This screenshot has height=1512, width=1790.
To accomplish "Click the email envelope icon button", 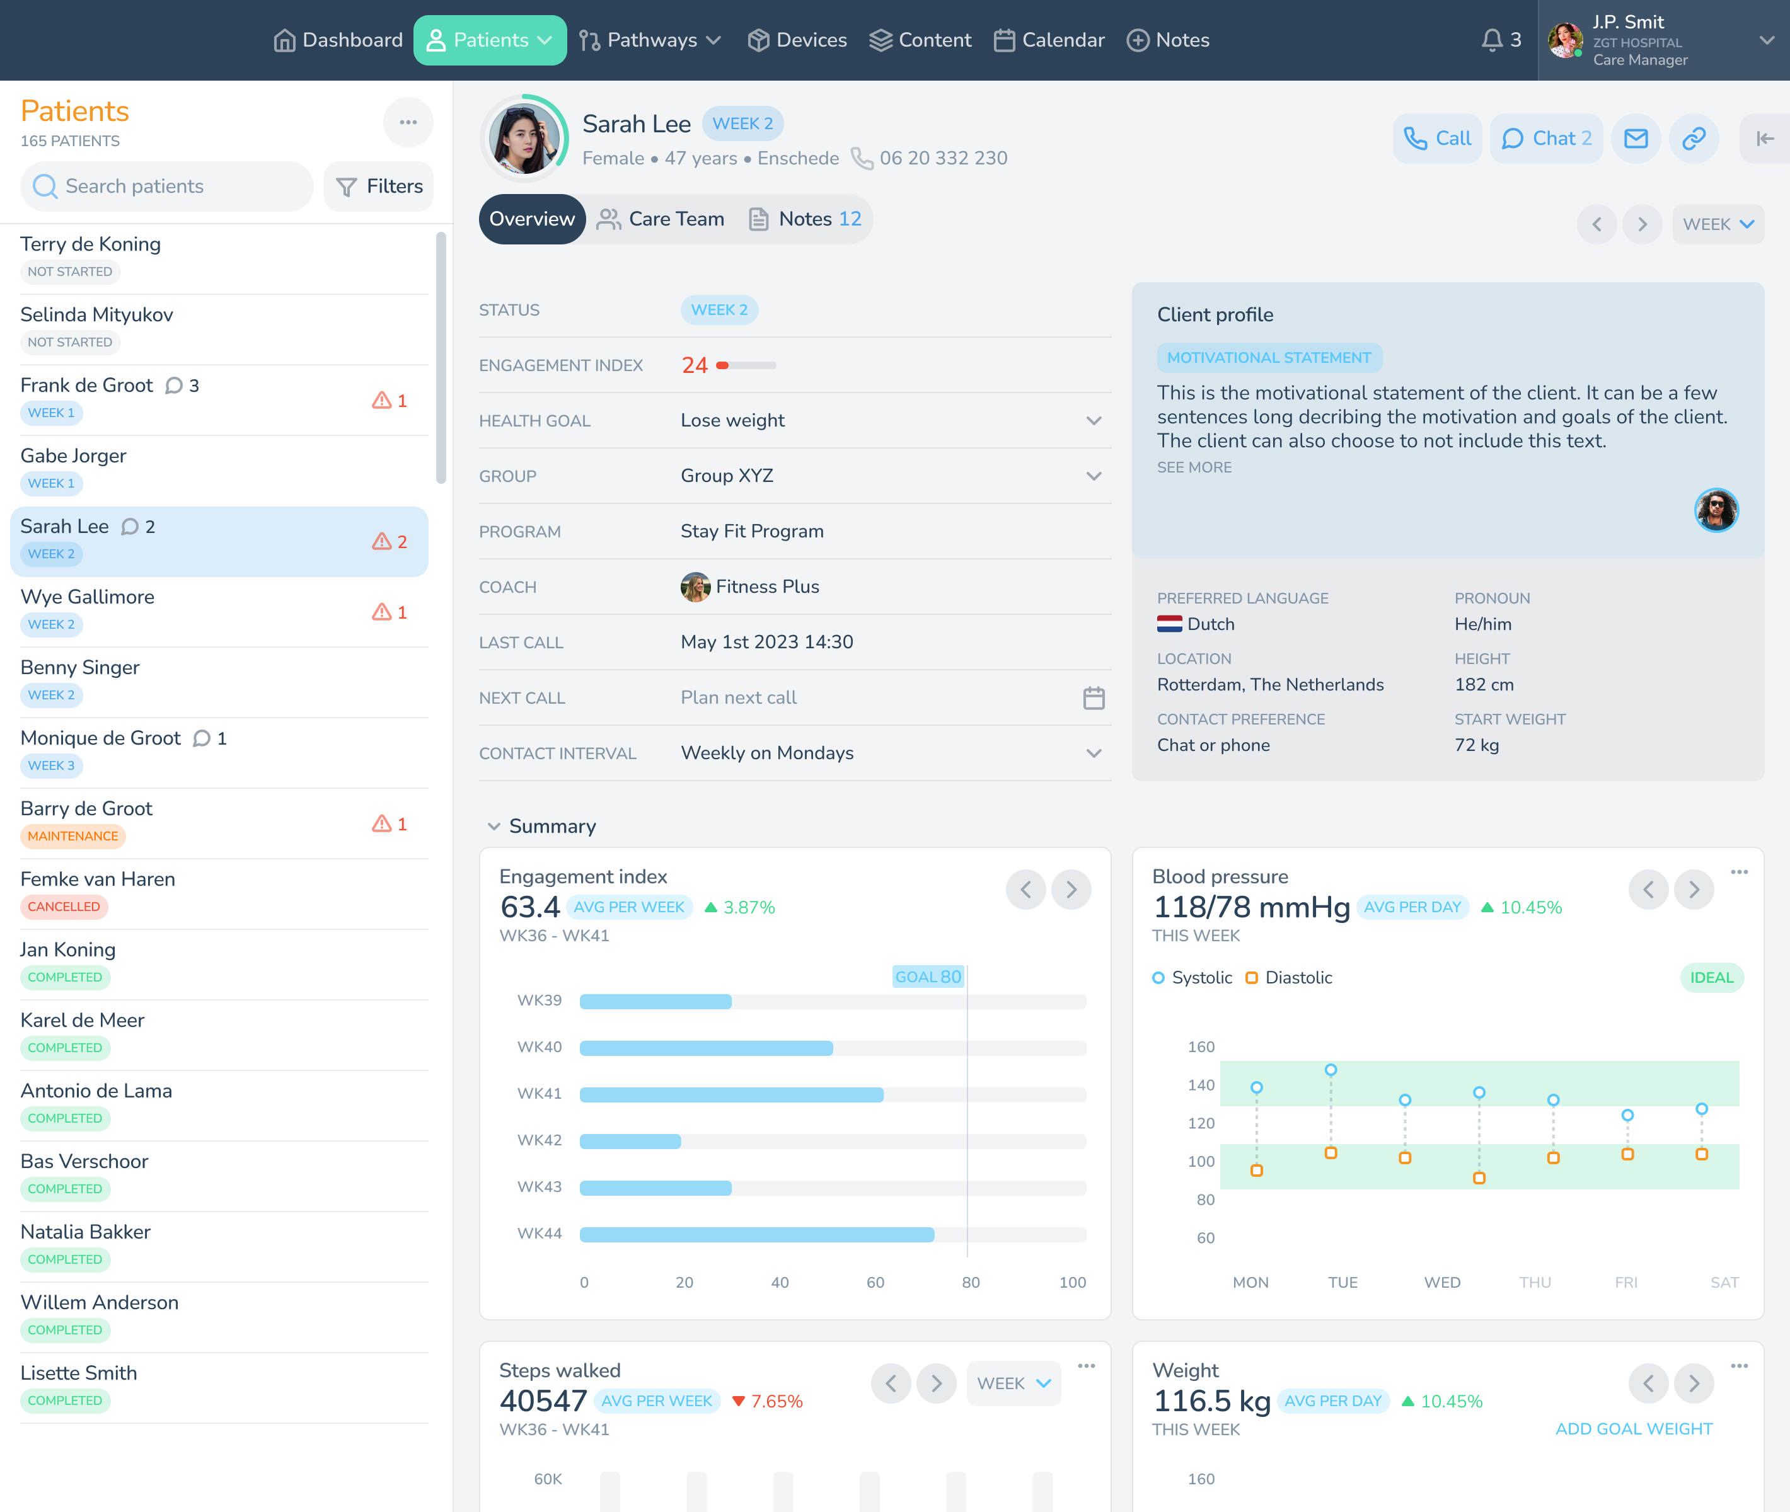I will coord(1636,139).
